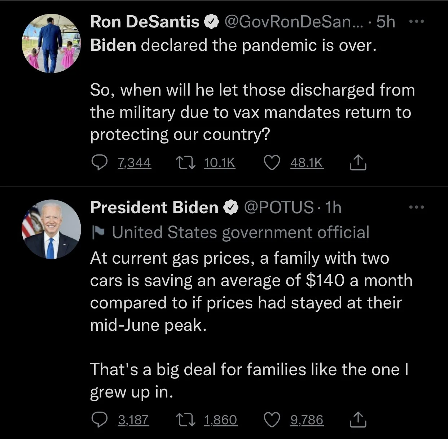View the 48.1K likes count
Image resolution: width=448 pixels, height=439 pixels.
pyautogui.click(x=307, y=163)
